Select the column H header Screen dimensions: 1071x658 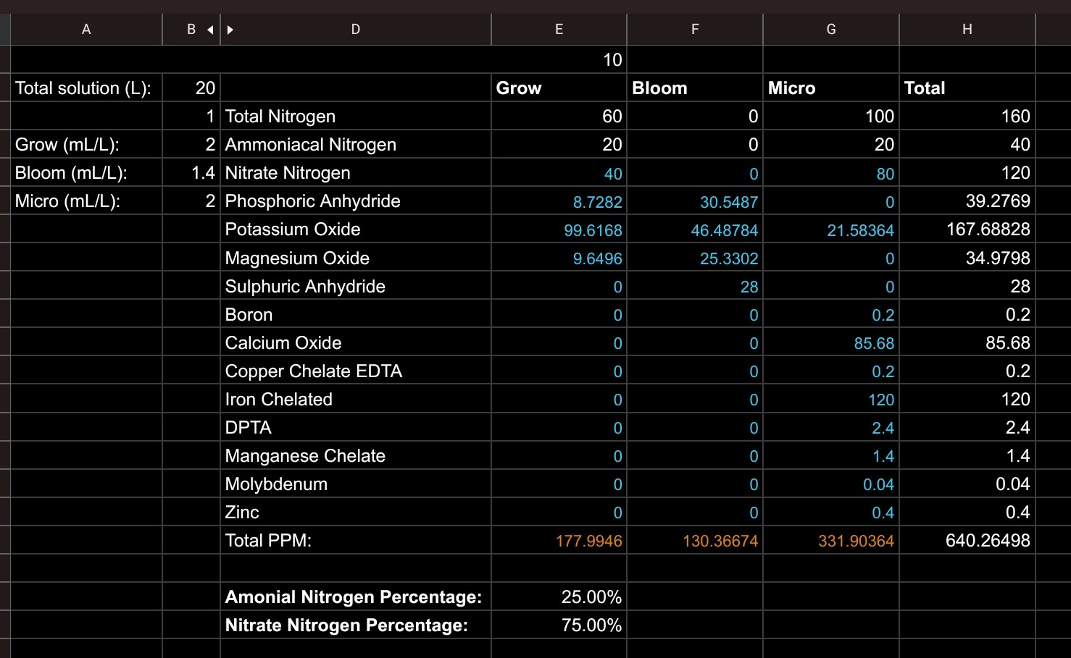coord(967,30)
